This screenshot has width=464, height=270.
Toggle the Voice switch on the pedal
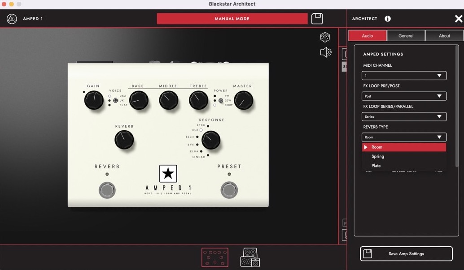(x=115, y=100)
